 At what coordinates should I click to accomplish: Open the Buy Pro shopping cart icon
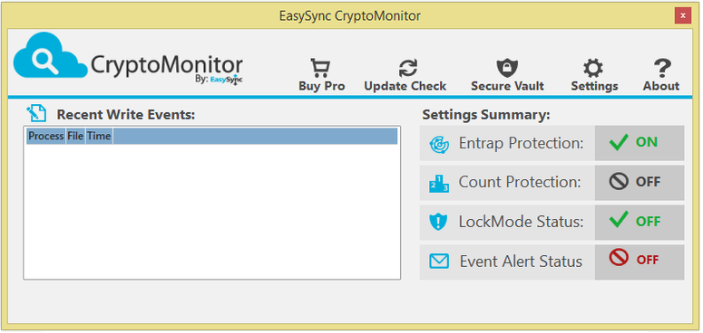click(x=320, y=69)
